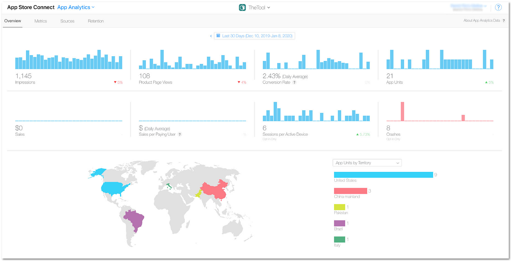Viewport: 512px width, 262px height.
Task: Click TheTool green app icon
Action: (x=242, y=7)
